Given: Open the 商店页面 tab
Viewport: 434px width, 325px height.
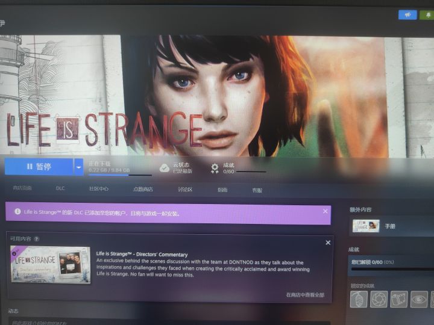Looking at the screenshot, I should point(22,188).
